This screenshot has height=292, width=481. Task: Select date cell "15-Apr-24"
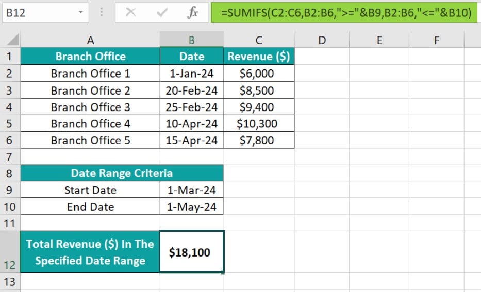[x=191, y=140]
